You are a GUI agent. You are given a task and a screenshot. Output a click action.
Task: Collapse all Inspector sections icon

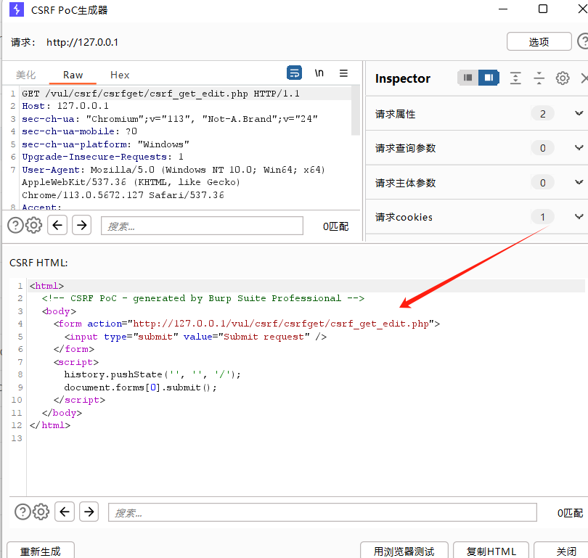point(539,78)
